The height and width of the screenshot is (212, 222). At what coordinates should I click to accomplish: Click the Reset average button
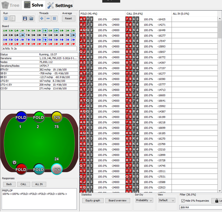pos(69,18)
